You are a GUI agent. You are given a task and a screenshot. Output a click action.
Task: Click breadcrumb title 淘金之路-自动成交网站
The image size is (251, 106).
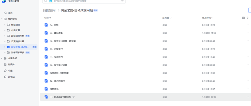(x=77, y=10)
